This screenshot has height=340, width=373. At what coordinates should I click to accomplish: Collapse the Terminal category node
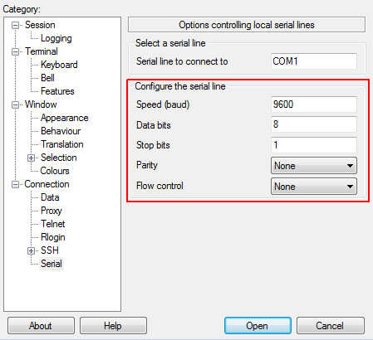point(15,52)
